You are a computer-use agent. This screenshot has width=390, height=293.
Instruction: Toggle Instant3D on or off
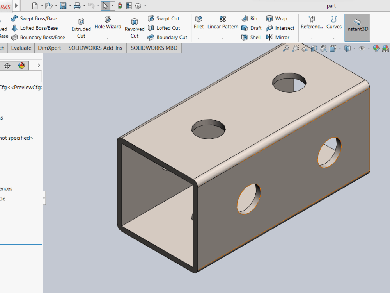357,27
